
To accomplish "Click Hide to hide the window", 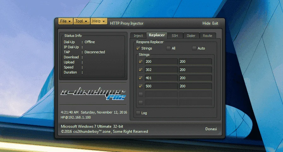I will point(206,23).
